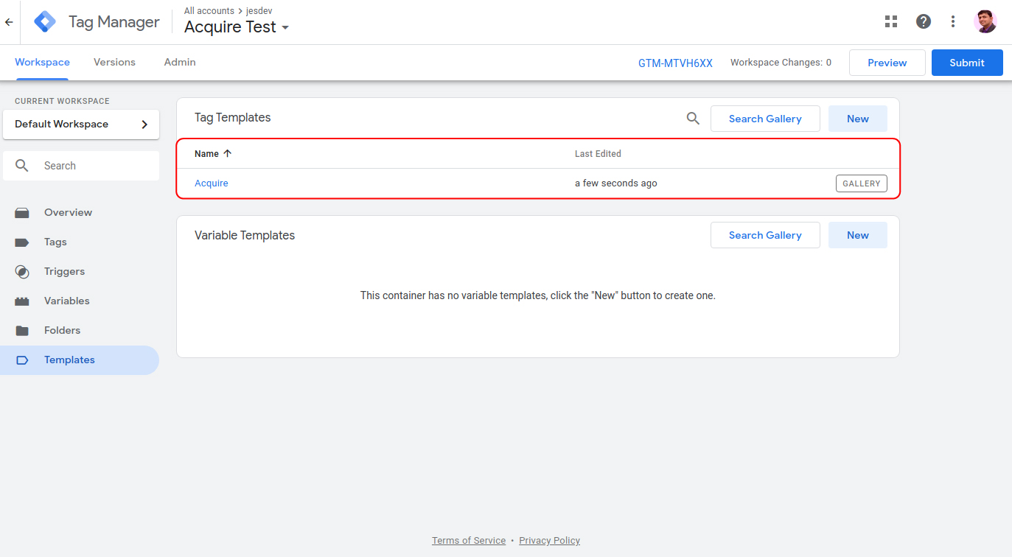Image resolution: width=1012 pixels, height=557 pixels.
Task: Click the Tag Templates search magnifier icon
Action: coord(693,119)
